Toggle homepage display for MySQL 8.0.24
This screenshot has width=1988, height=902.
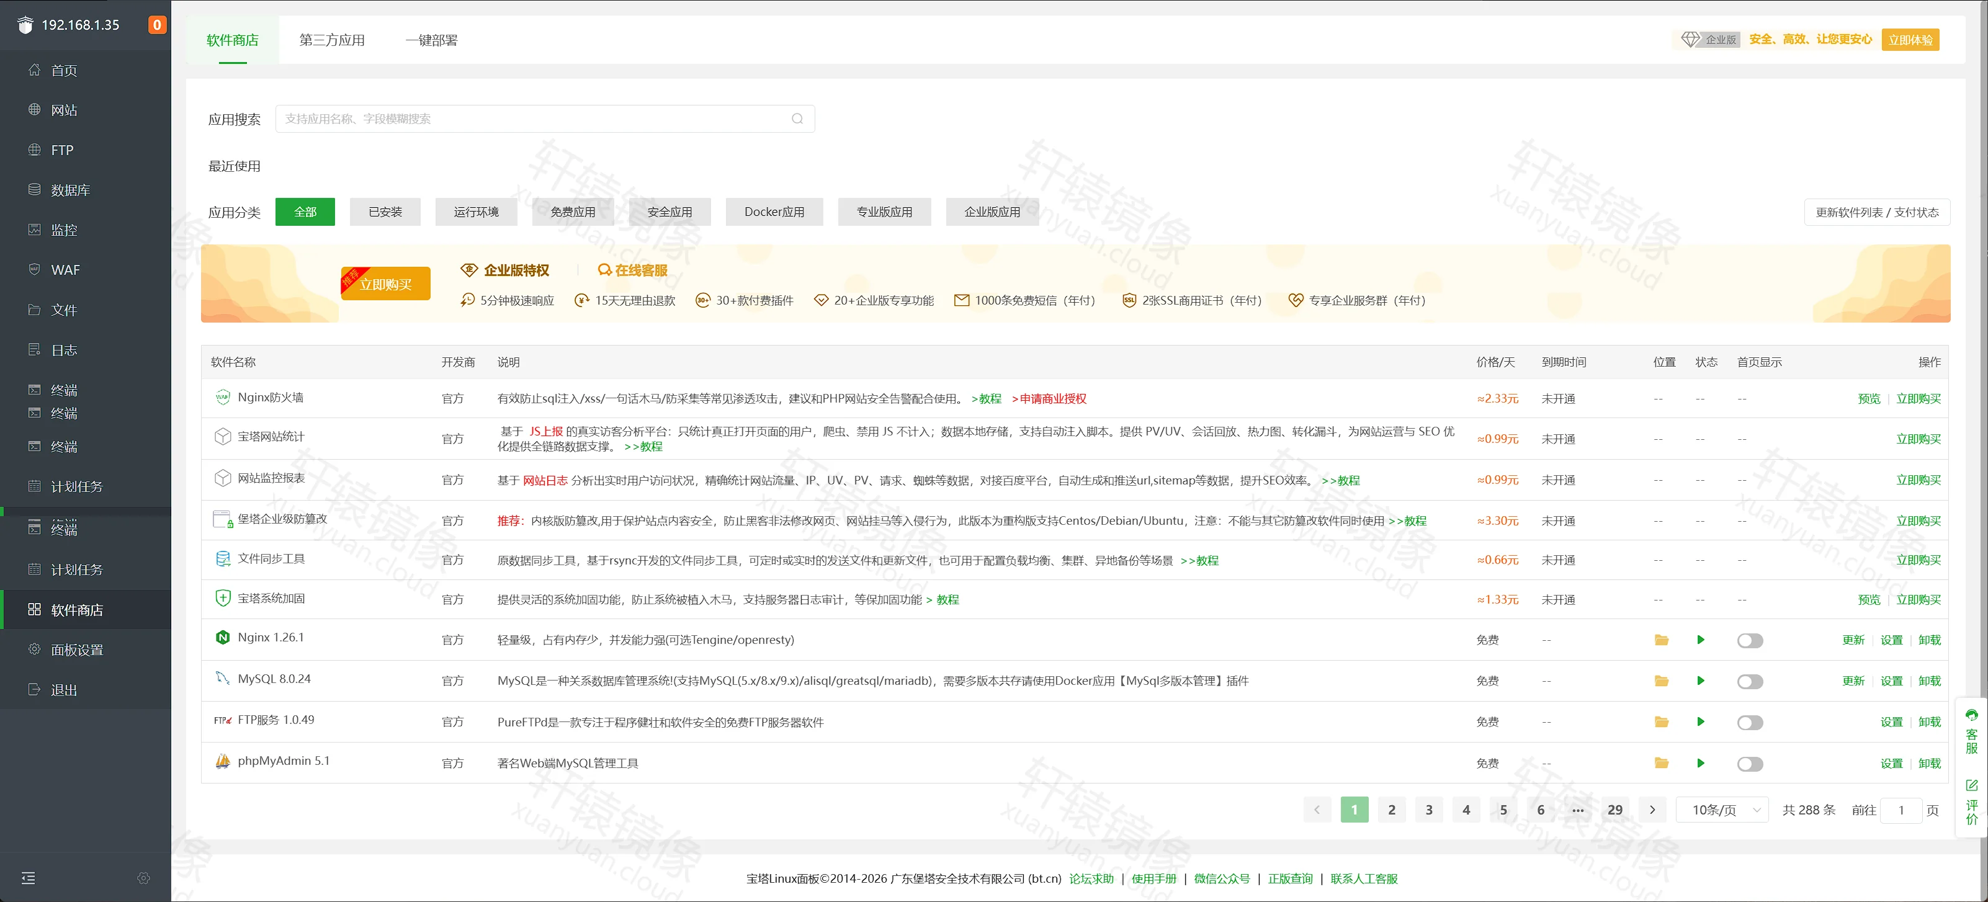[x=1750, y=681]
